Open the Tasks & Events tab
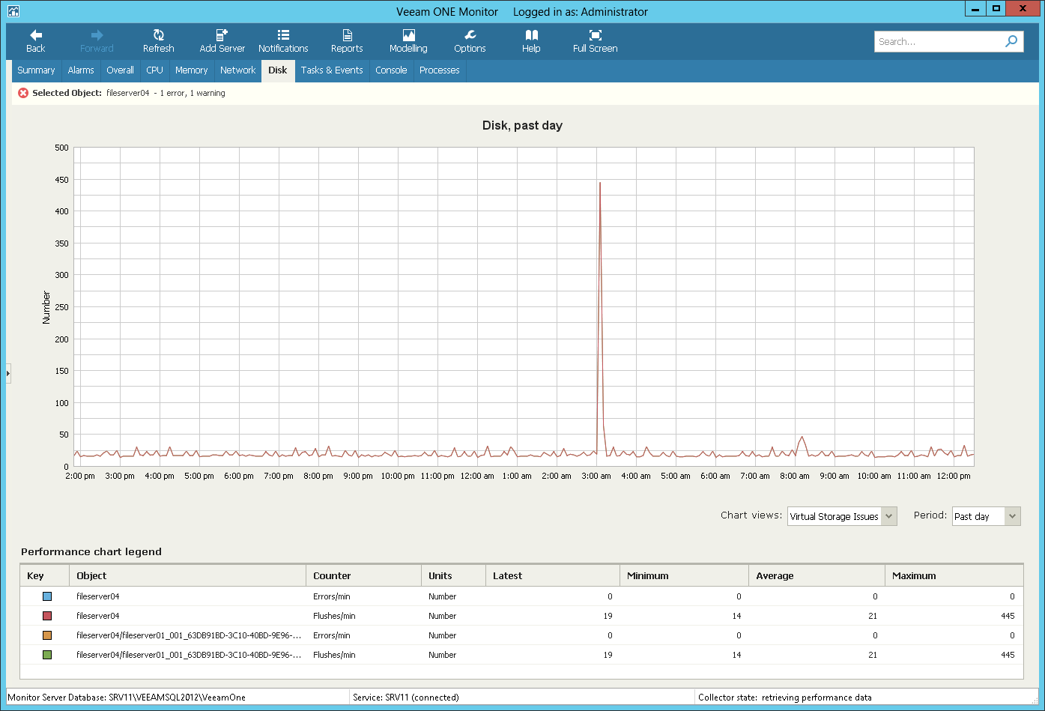 pyautogui.click(x=332, y=70)
